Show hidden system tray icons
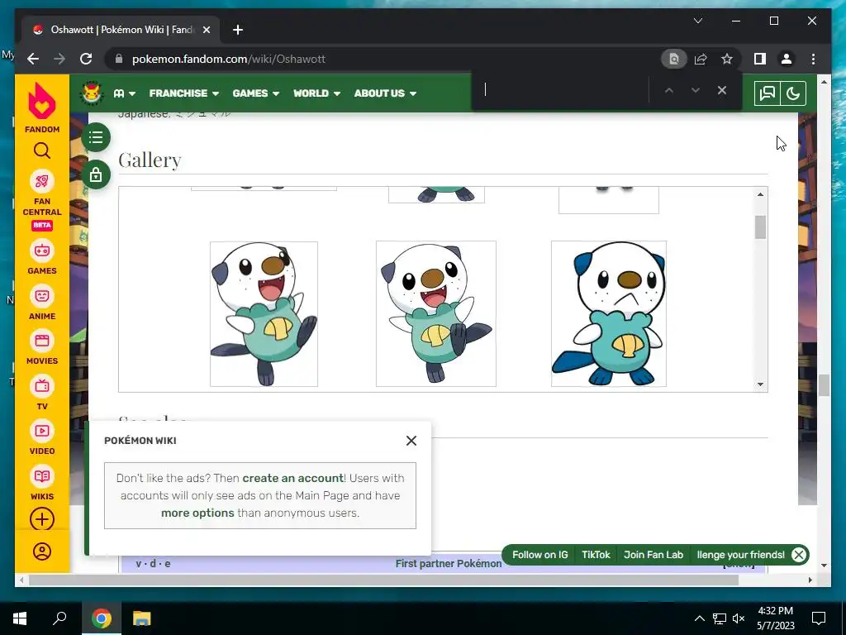 point(699,618)
